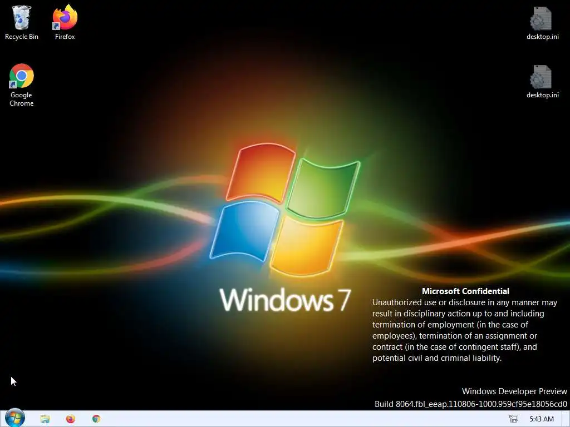The image size is (570, 427).
Task: Open the Start menu orb
Action: tap(15, 418)
